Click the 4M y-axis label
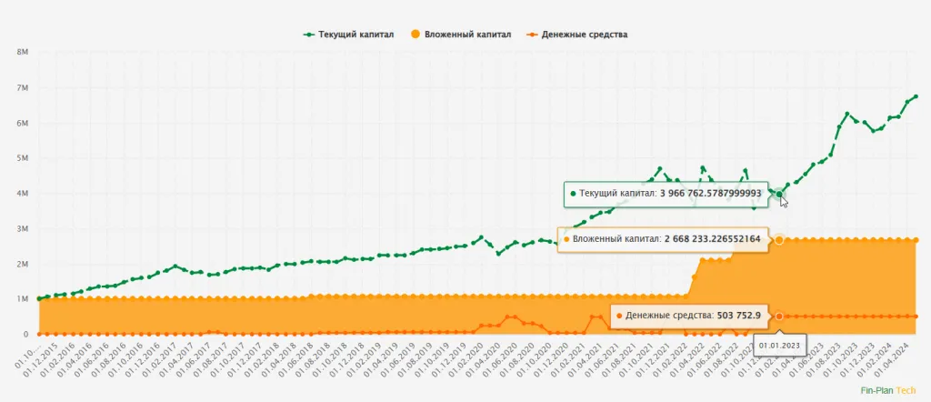This screenshot has width=931, height=402. click(24, 194)
